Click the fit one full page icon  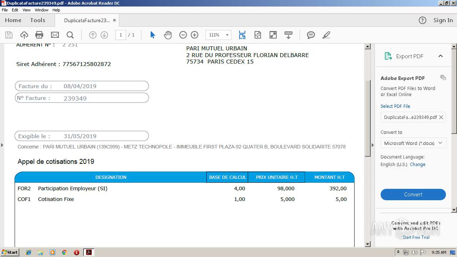[258, 35]
